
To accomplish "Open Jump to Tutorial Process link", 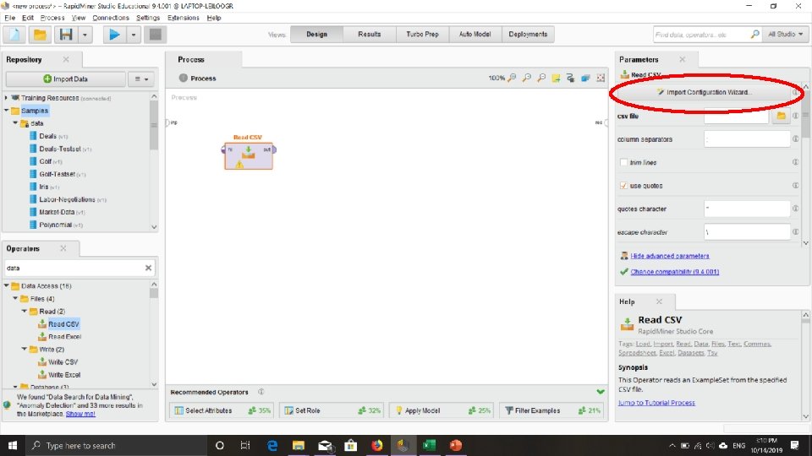I will (656, 403).
